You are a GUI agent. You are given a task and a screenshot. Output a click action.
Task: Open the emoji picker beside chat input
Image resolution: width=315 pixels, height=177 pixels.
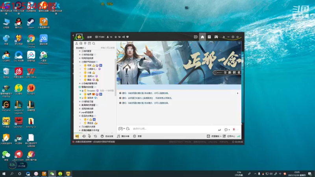pos(128,129)
